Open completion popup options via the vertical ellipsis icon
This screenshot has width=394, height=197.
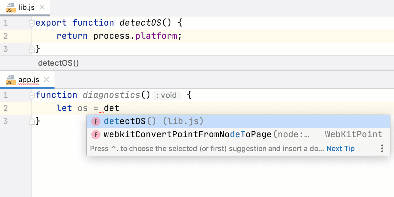point(382,148)
